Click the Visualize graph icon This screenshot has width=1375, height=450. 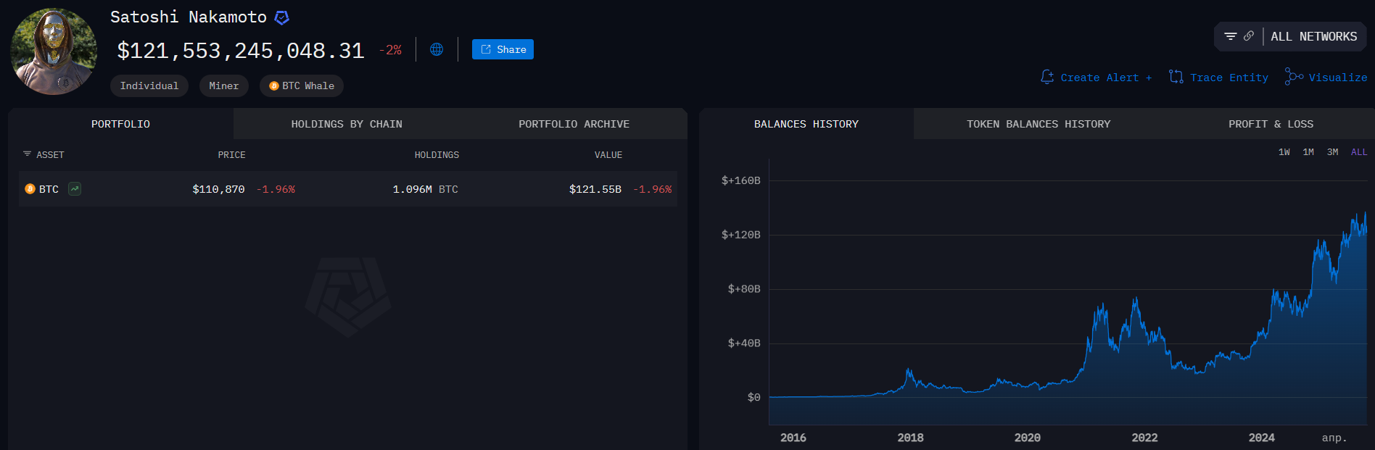[1294, 77]
